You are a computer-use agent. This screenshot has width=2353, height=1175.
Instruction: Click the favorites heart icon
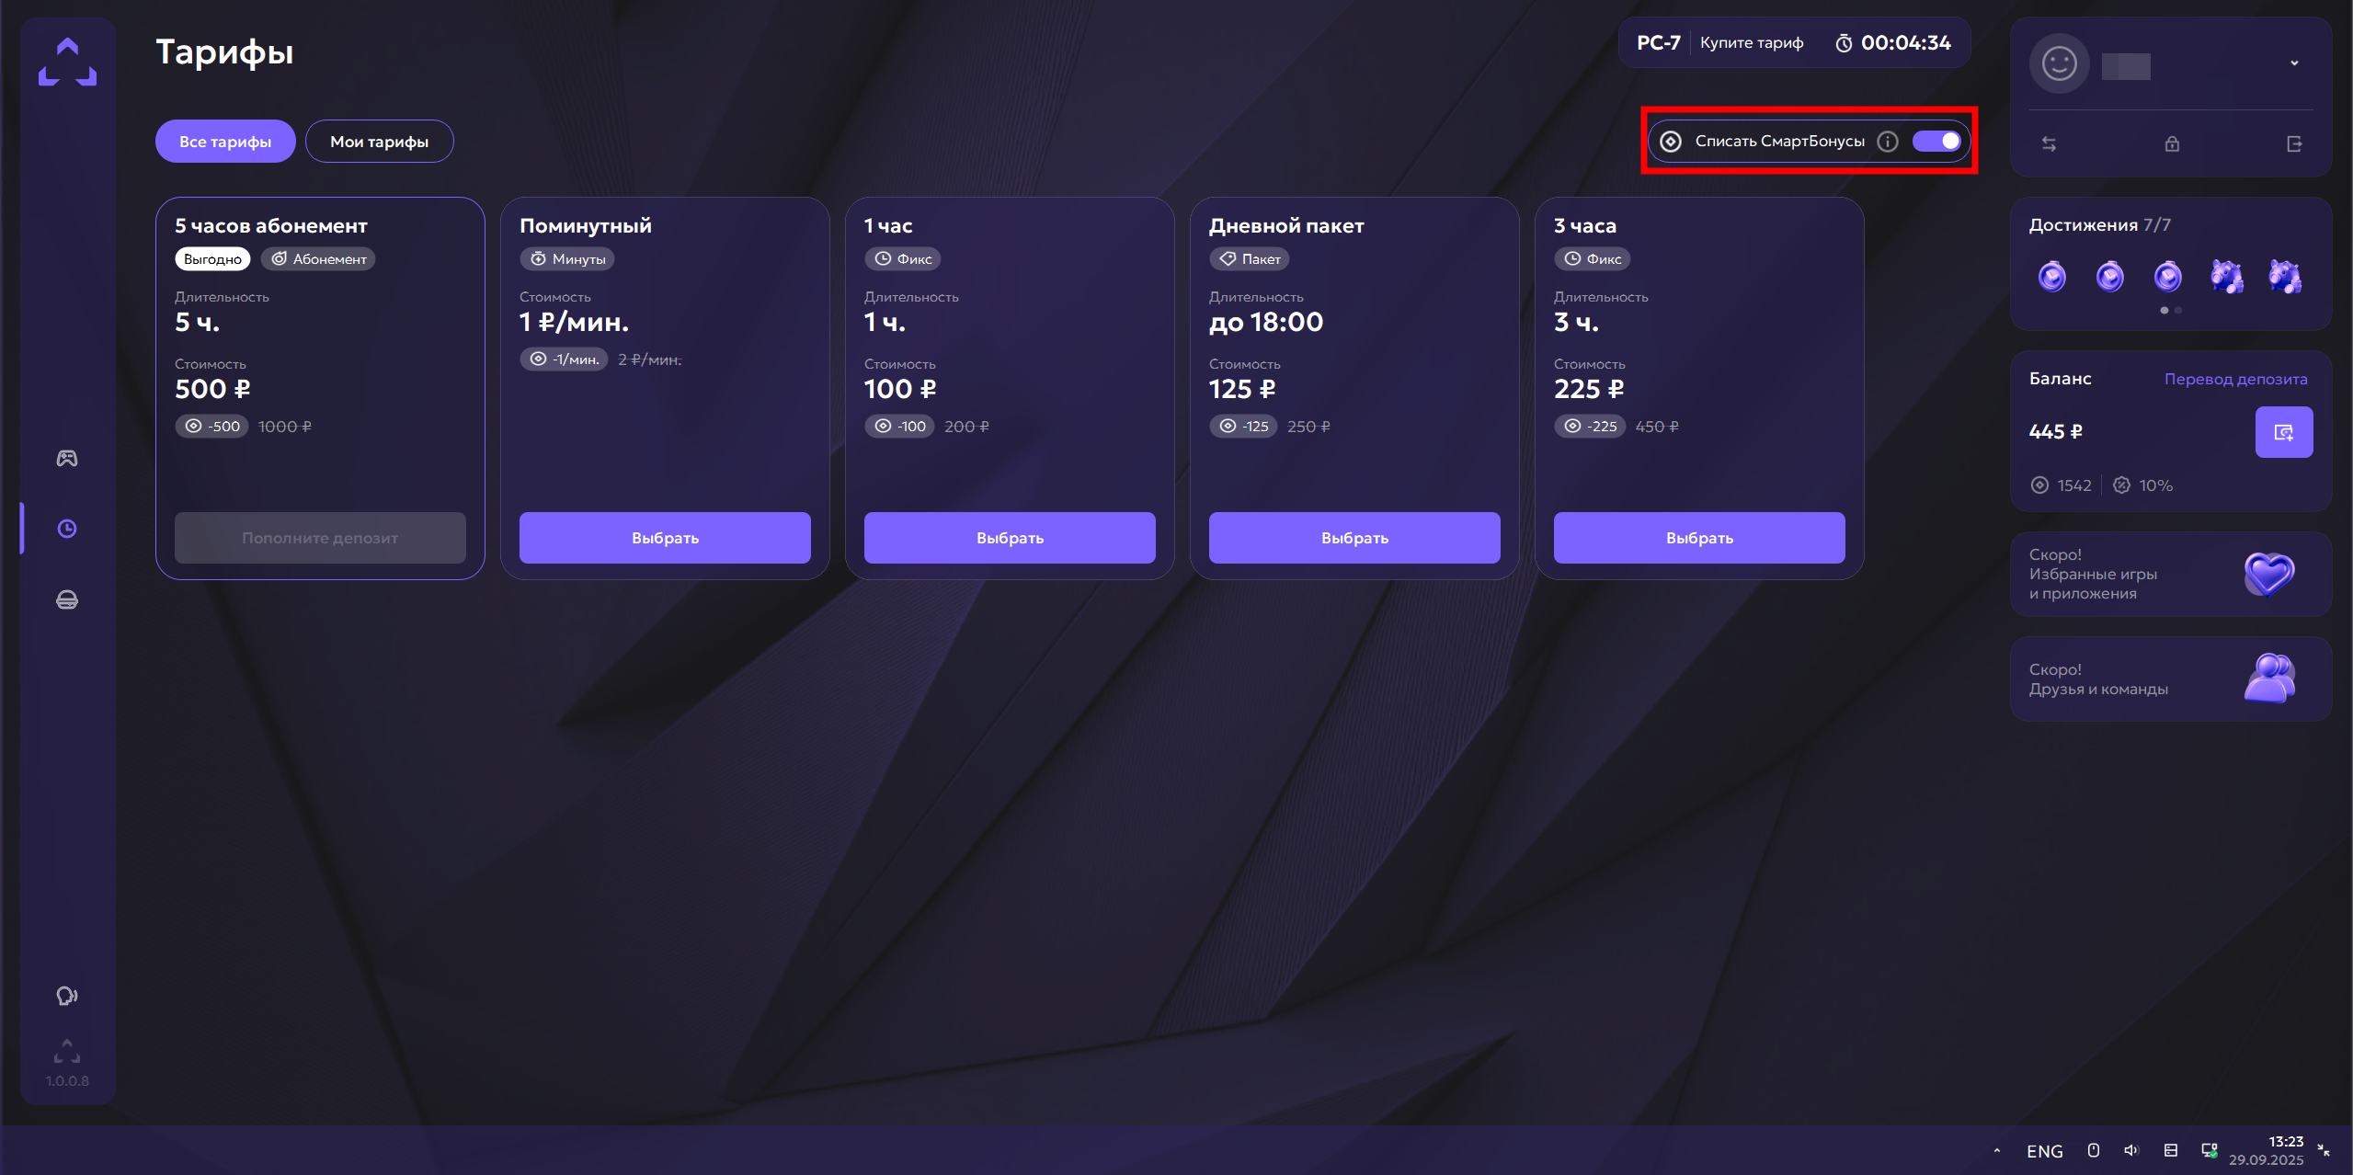2269,574
